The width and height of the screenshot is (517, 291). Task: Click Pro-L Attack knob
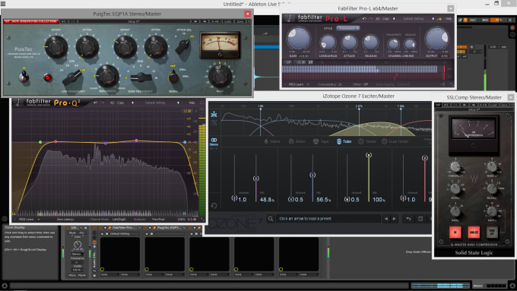click(x=349, y=43)
